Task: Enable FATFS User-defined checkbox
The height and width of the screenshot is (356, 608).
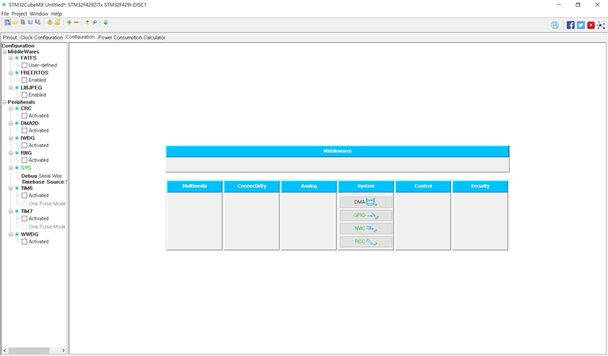Action: pos(24,65)
